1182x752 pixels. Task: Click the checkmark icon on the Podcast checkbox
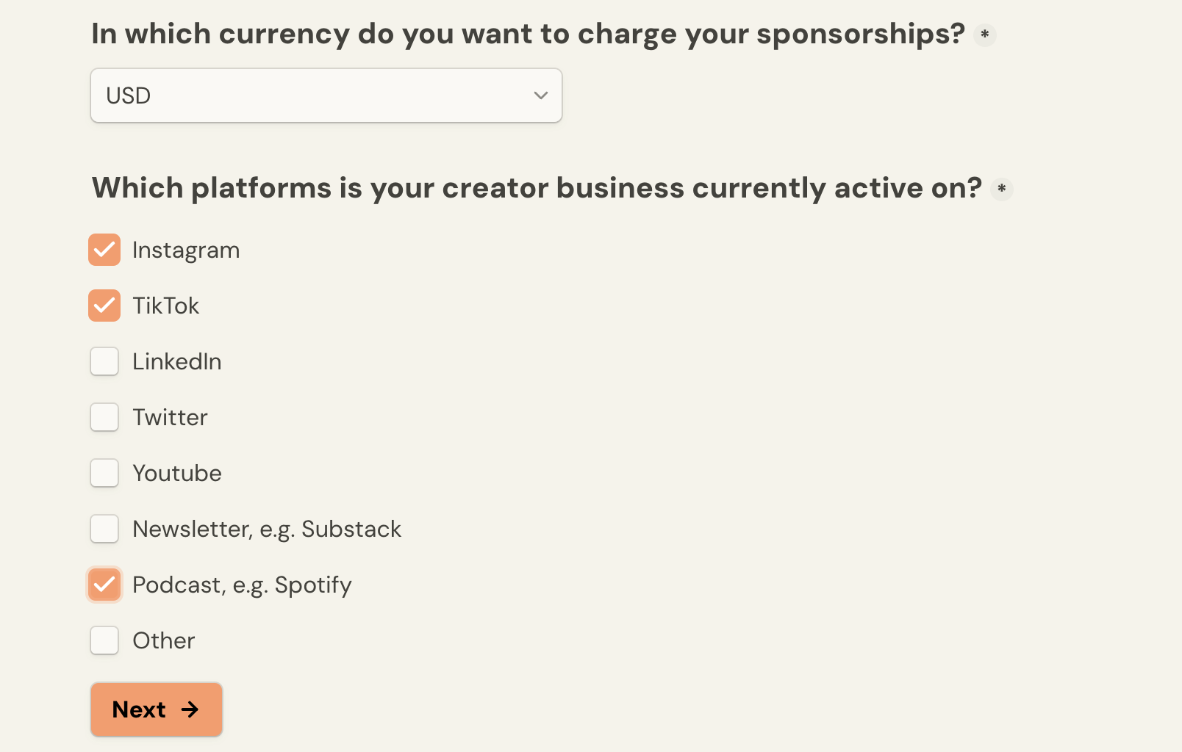[104, 585]
